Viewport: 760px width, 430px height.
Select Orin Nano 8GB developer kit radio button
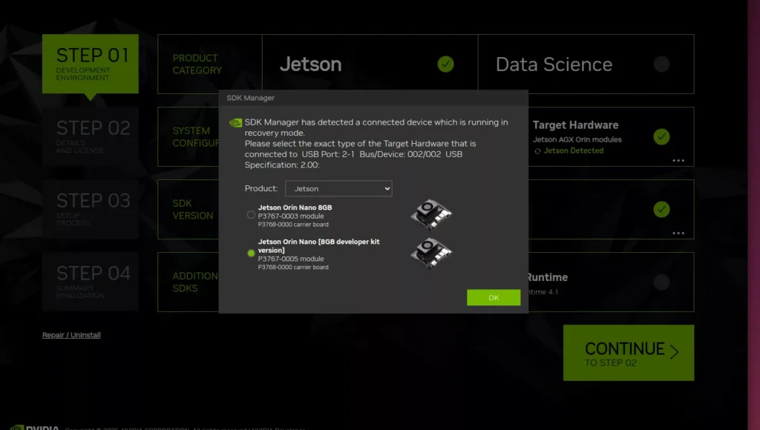click(251, 254)
